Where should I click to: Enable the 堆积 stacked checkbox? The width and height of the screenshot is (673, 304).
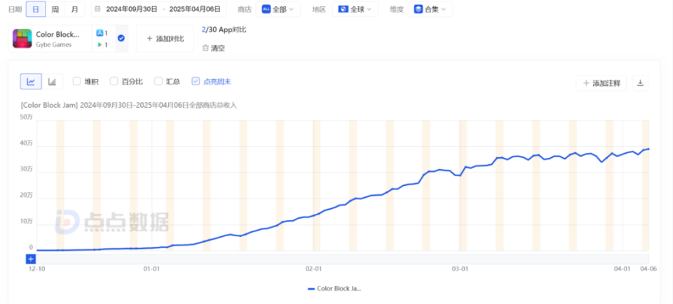(x=77, y=81)
